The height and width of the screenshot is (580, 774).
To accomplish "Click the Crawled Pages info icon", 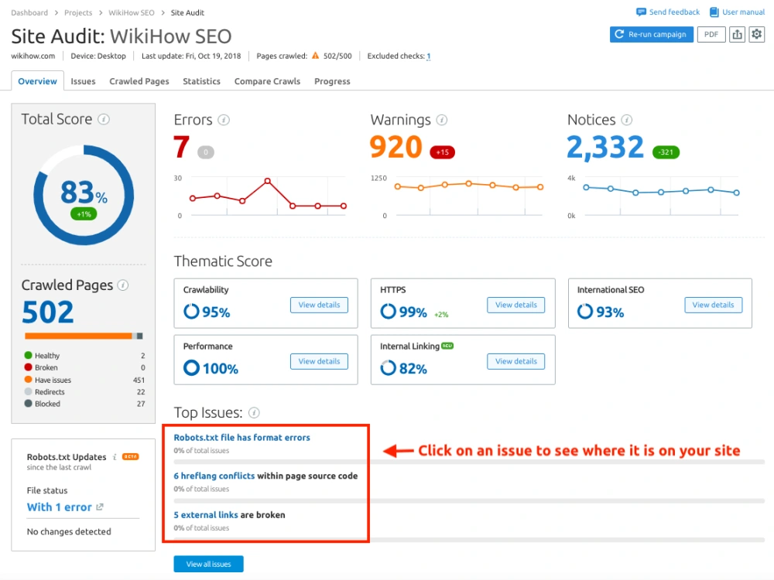I will pyautogui.click(x=123, y=285).
